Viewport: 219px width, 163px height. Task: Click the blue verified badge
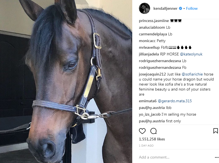181,8
